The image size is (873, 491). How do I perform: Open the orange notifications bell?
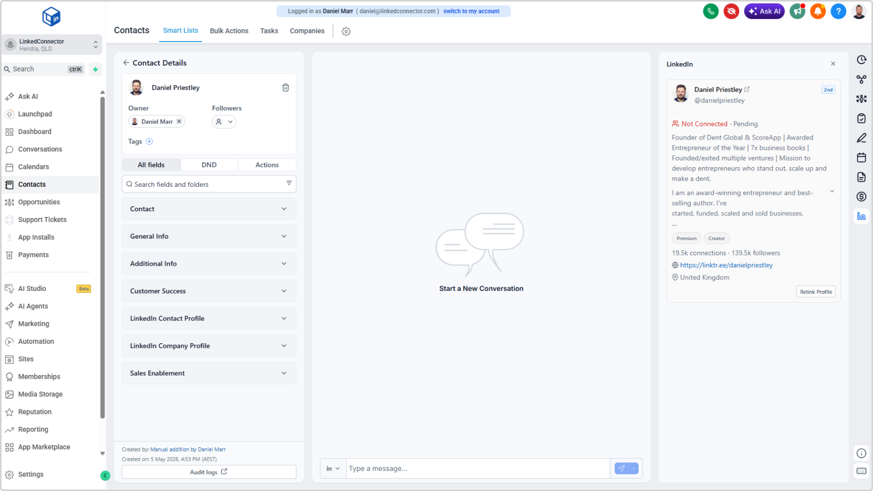tap(818, 11)
